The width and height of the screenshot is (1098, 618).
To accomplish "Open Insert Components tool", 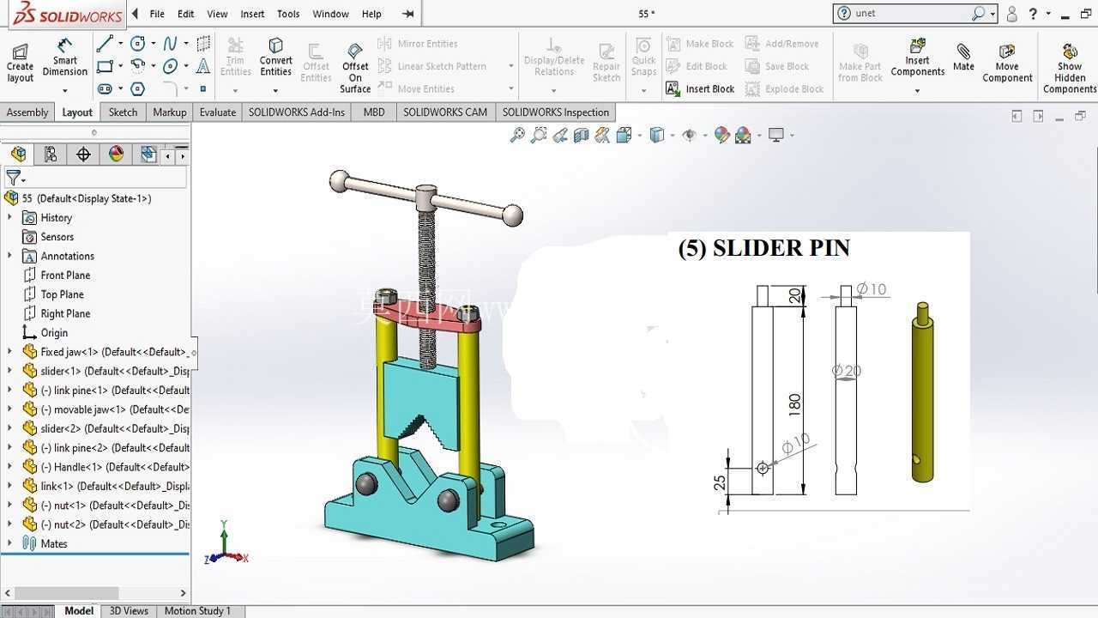I will pyautogui.click(x=917, y=58).
